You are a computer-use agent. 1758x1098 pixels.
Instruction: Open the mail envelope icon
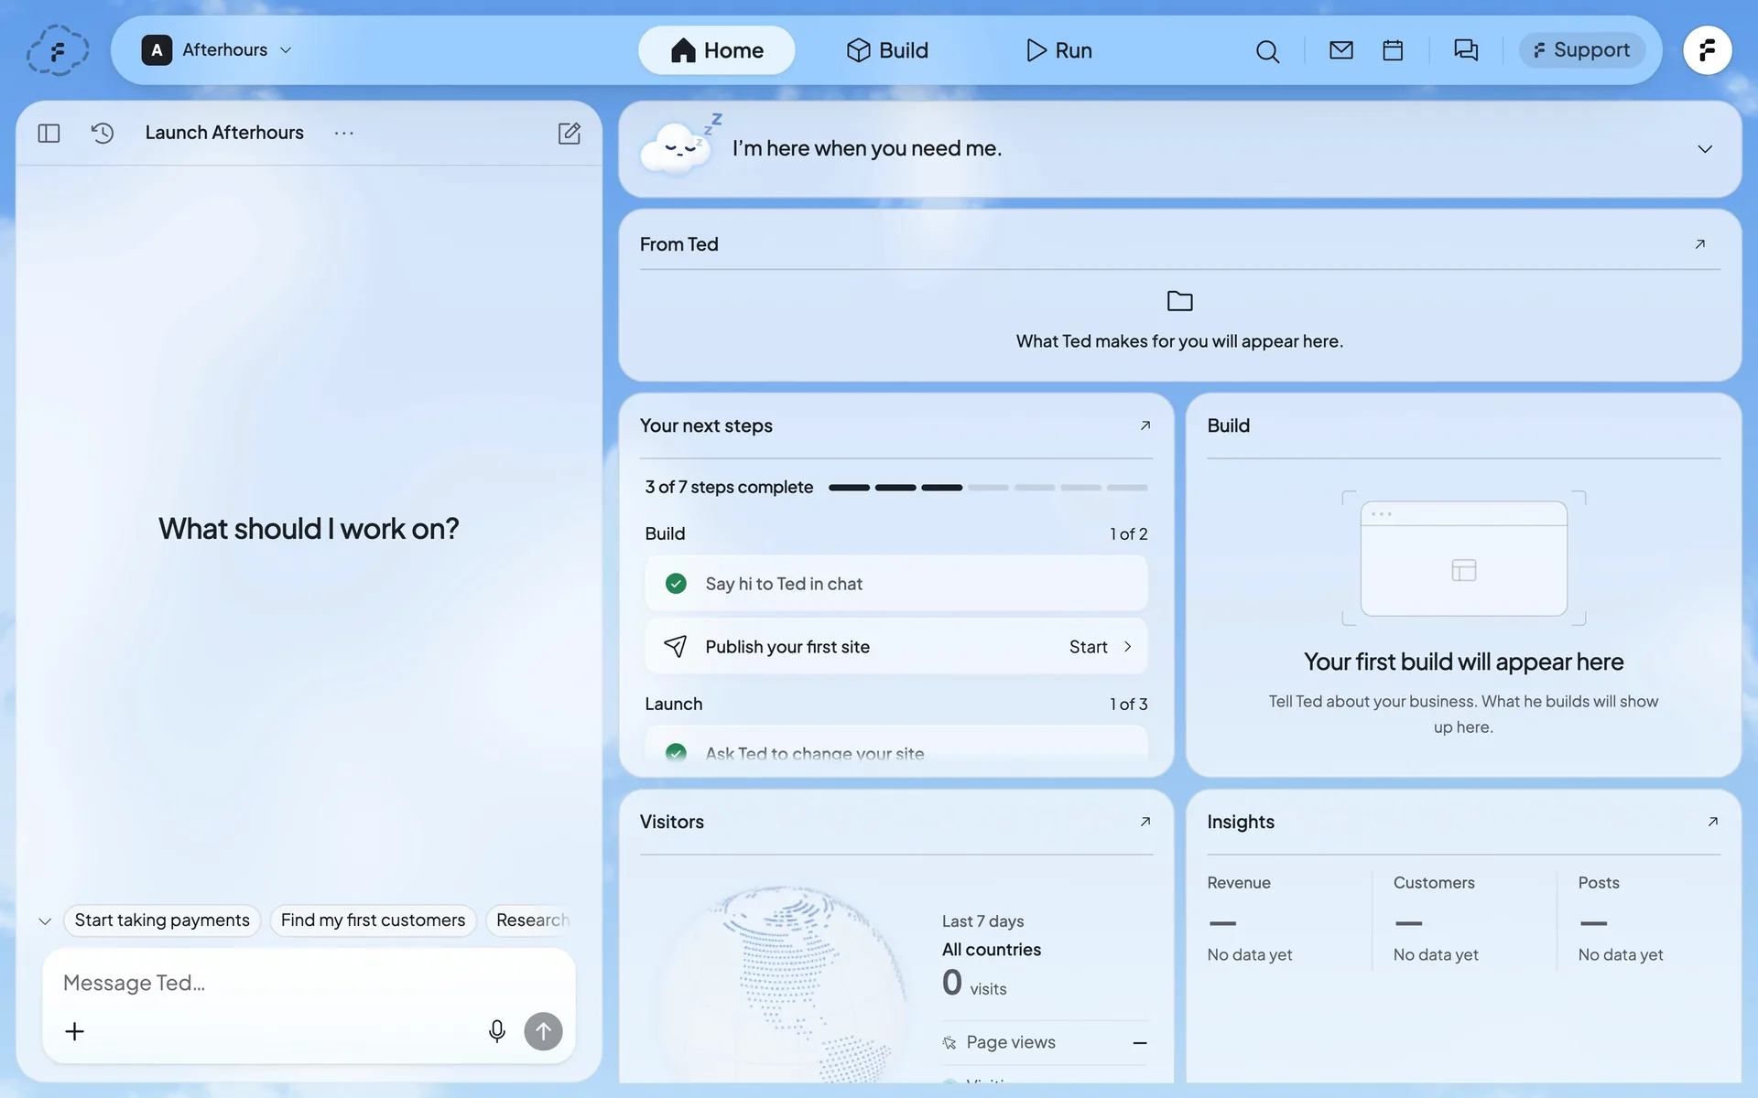[1340, 50]
